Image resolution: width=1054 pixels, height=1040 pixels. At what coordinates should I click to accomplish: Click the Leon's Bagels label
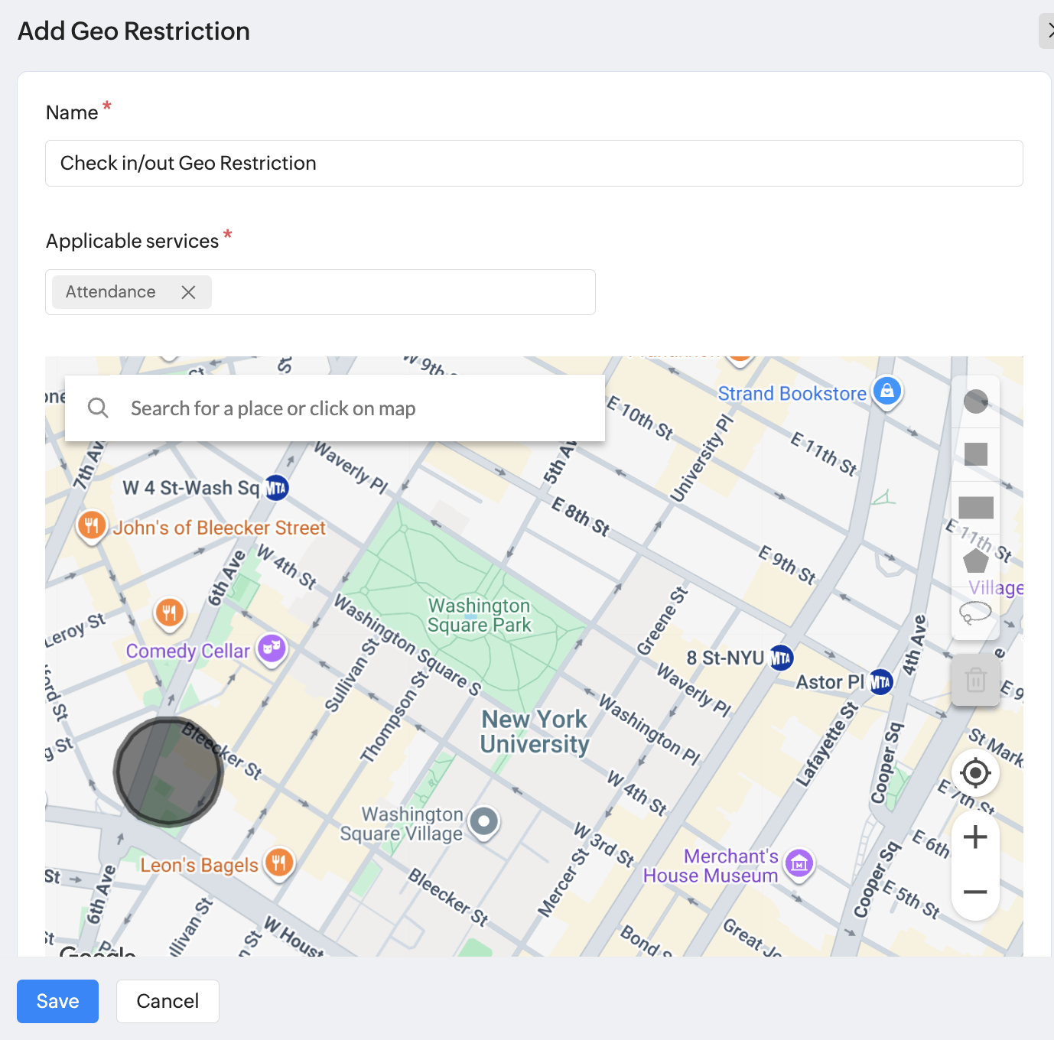coord(200,865)
